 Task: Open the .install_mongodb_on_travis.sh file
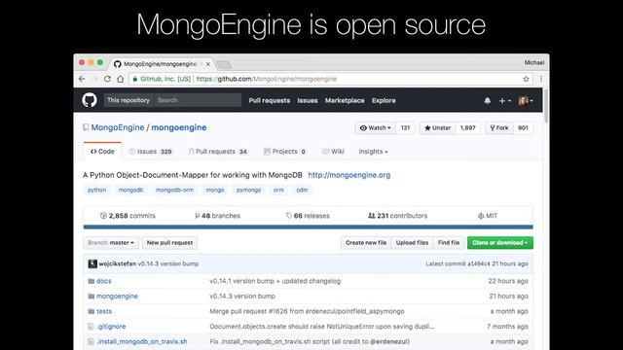tap(142, 341)
